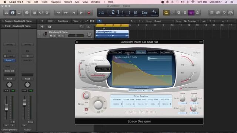The width and height of the screenshot is (237, 133).
Task: Toggle the purple Count-in button
Action: point(191,13)
